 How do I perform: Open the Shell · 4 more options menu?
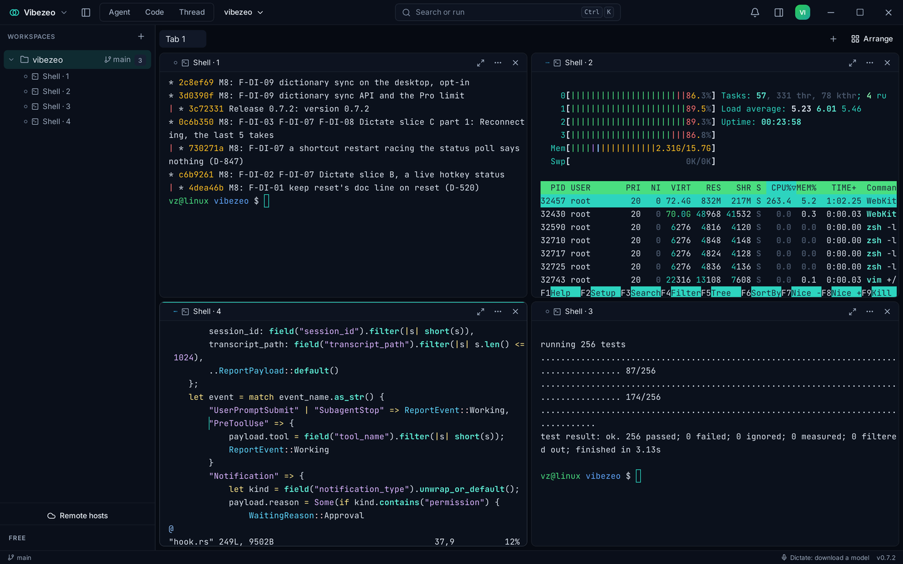click(x=498, y=311)
